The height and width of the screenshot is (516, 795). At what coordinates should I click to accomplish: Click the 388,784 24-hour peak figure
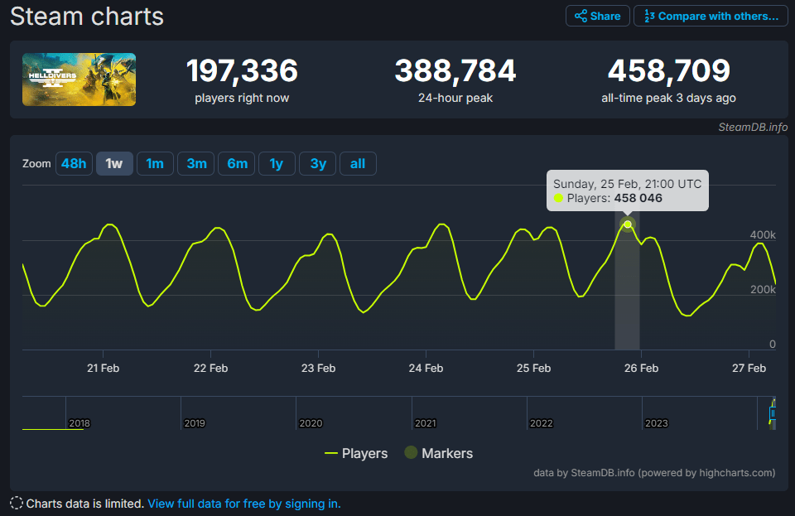point(455,70)
